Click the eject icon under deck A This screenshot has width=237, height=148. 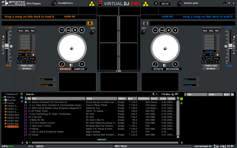point(82,64)
